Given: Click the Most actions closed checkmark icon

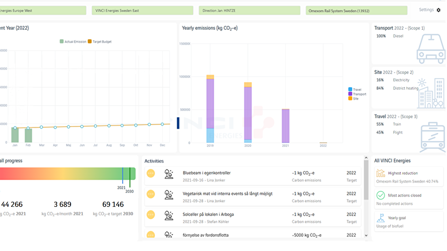Looking at the screenshot, I should (380, 195).
